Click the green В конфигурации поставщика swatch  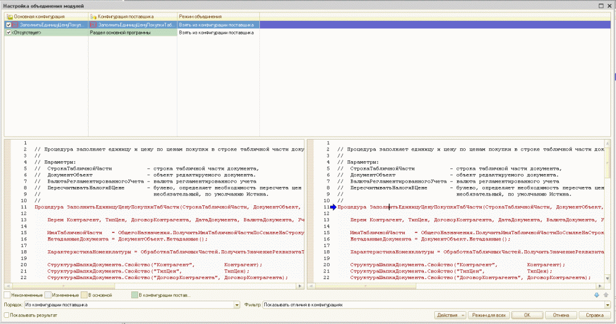(x=134, y=296)
